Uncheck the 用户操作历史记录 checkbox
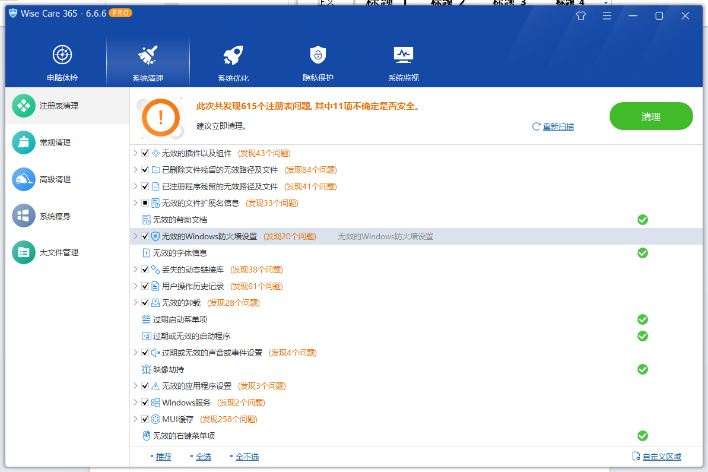 pyautogui.click(x=145, y=286)
